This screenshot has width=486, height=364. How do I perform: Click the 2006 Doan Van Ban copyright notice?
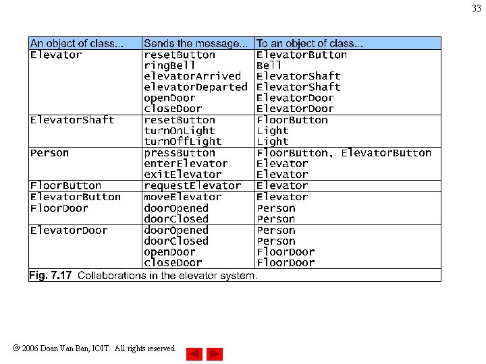94,348
